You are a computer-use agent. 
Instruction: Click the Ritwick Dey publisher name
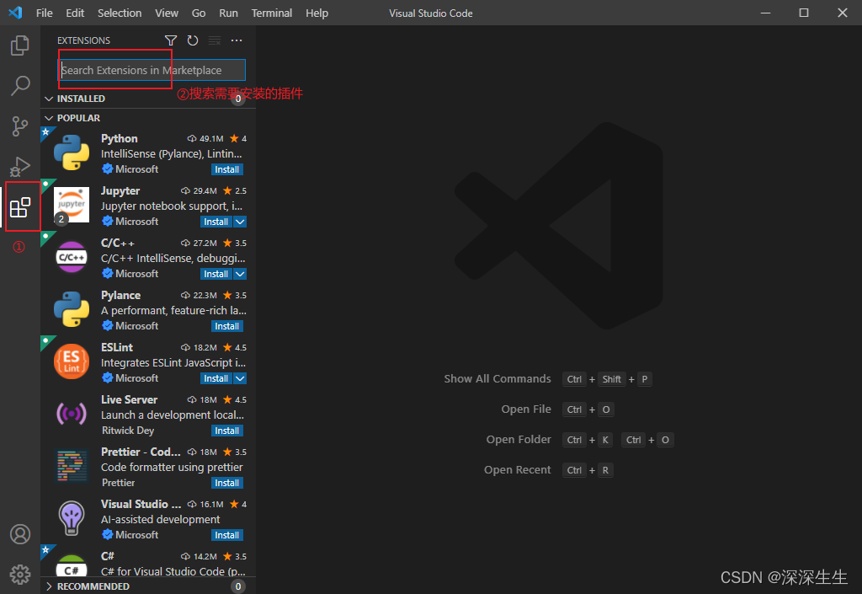pos(128,430)
